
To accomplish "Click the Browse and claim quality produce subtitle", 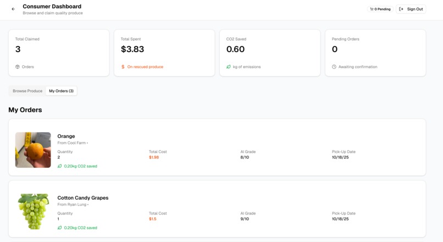I will point(53,13).
